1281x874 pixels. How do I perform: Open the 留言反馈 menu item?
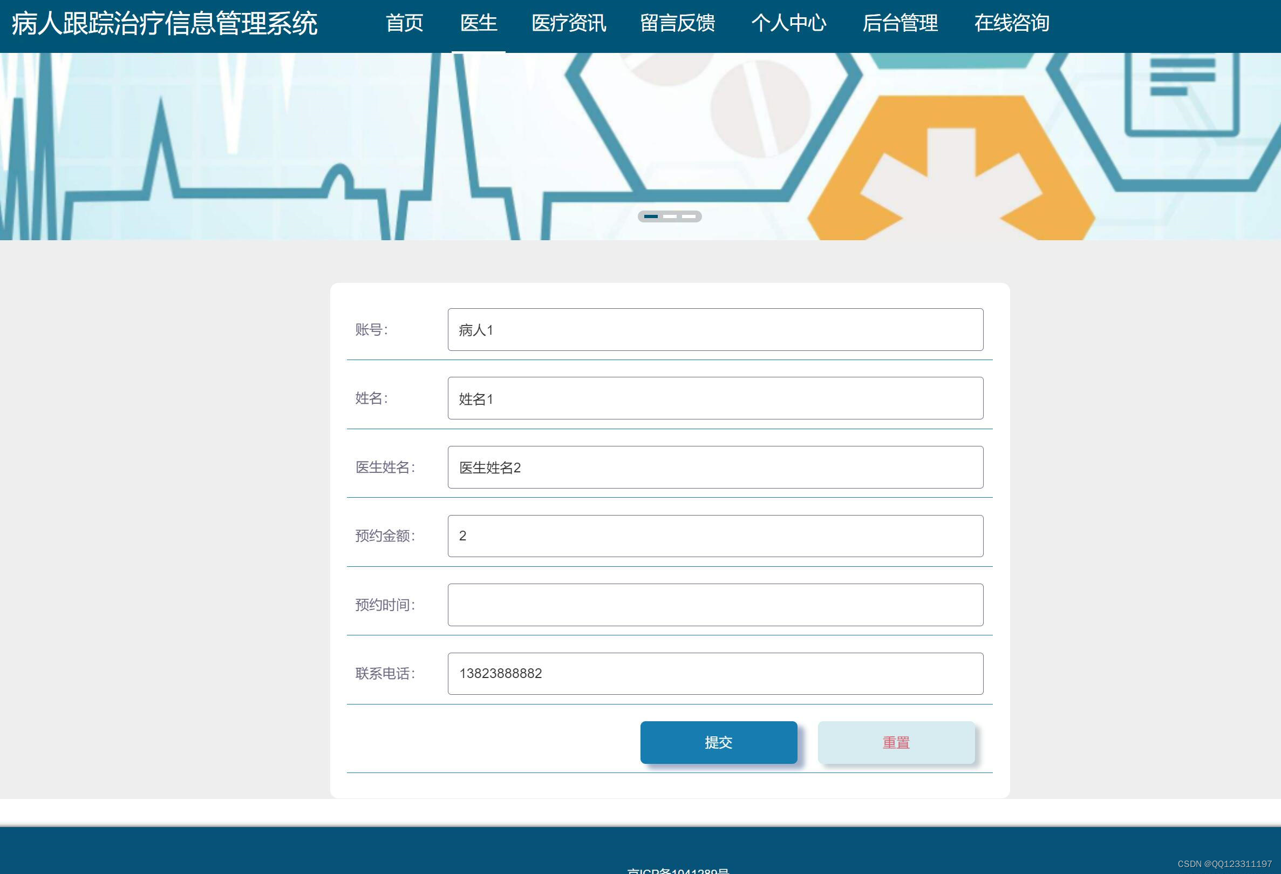pos(677,23)
